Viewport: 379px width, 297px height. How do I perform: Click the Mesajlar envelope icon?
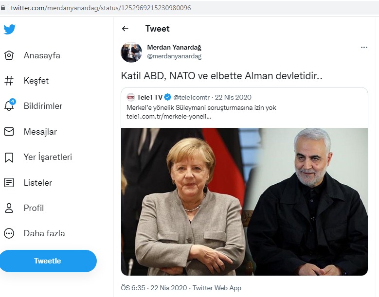pos(9,132)
